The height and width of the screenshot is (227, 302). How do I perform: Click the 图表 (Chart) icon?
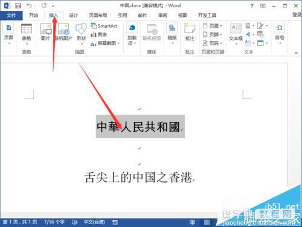pos(99,34)
